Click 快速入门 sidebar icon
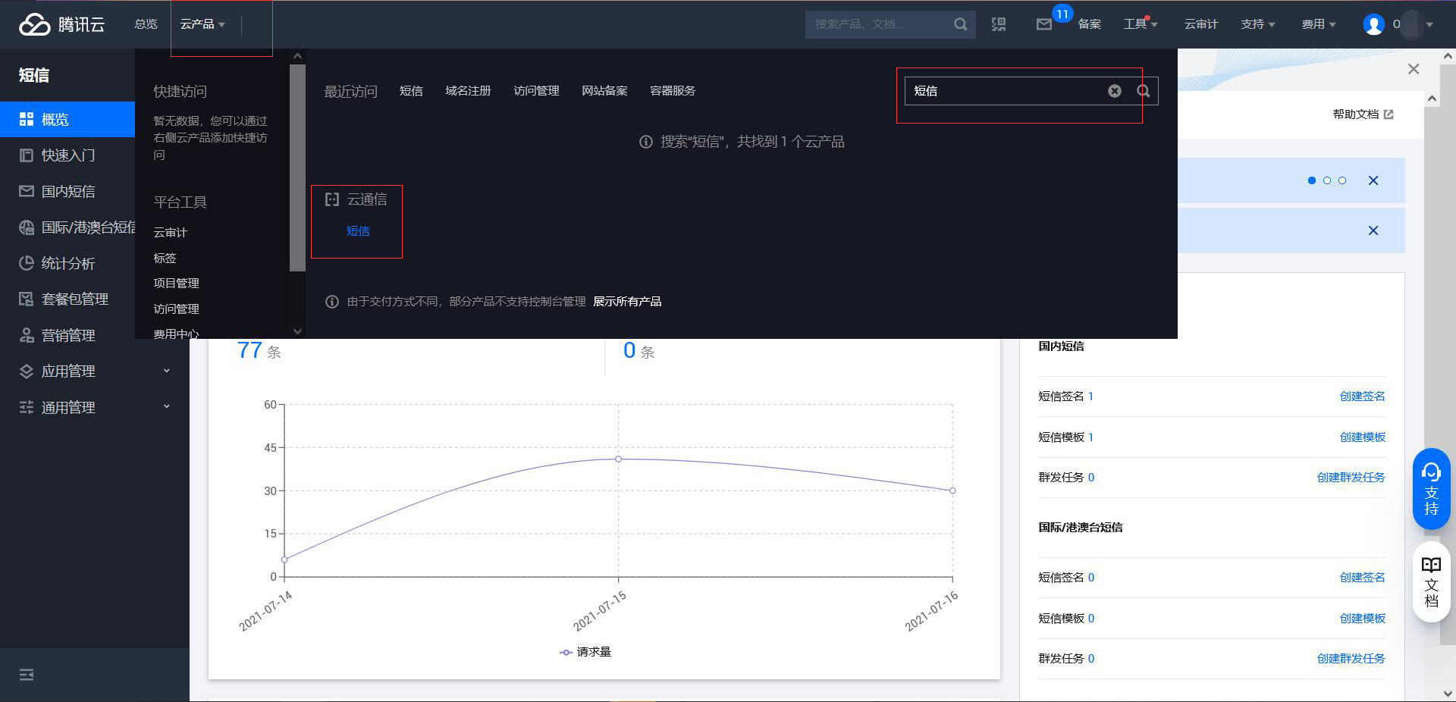The image size is (1456, 702). pos(27,155)
